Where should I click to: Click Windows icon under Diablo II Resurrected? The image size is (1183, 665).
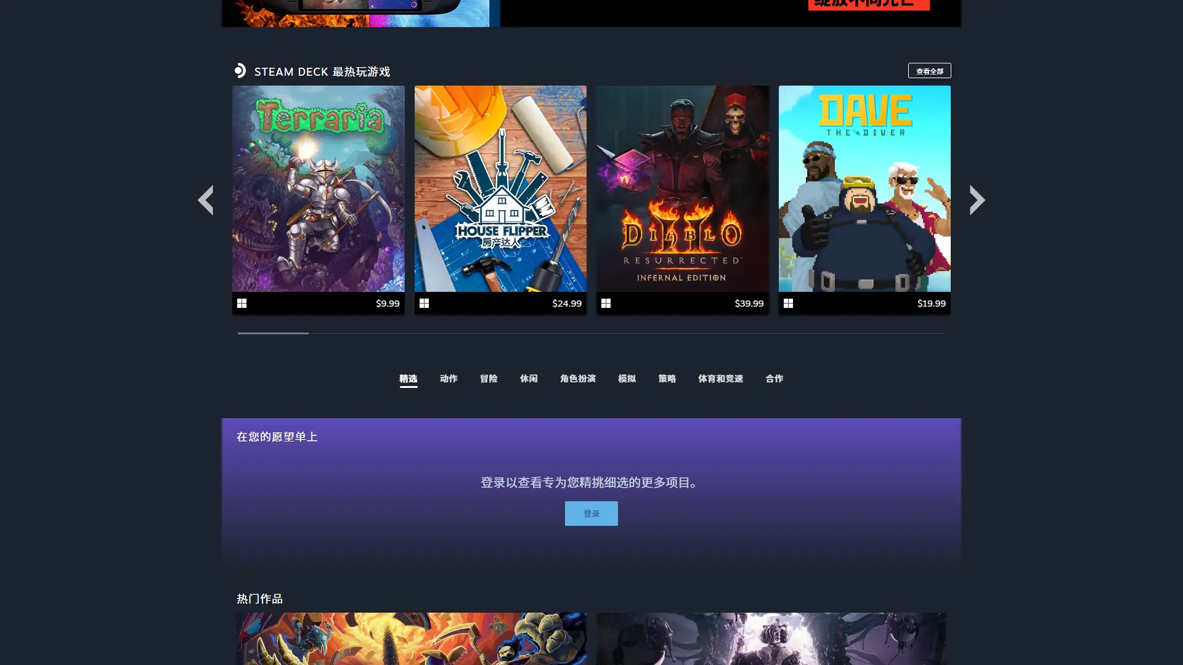(x=606, y=304)
